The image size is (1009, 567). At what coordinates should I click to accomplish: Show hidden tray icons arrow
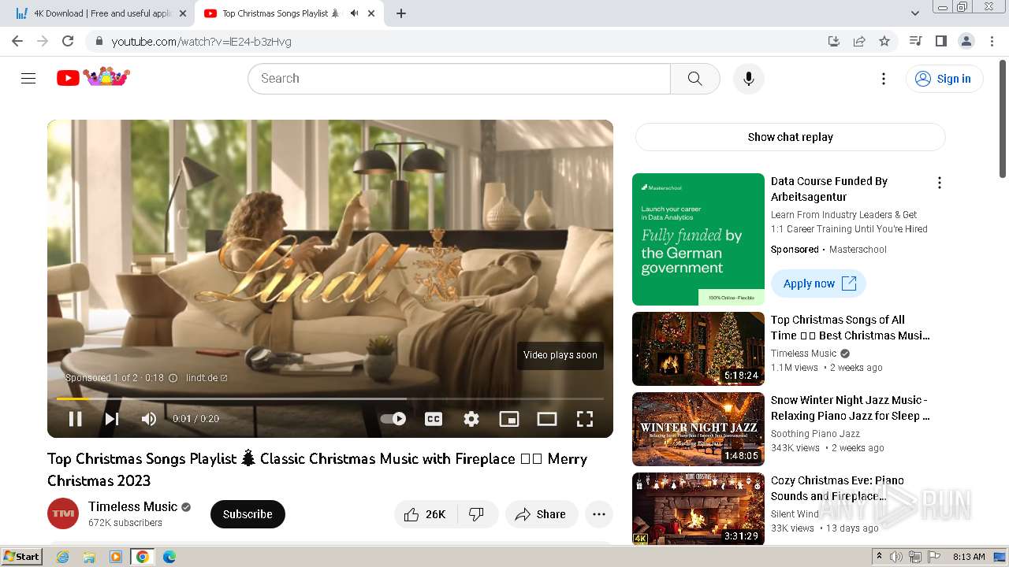tap(879, 556)
